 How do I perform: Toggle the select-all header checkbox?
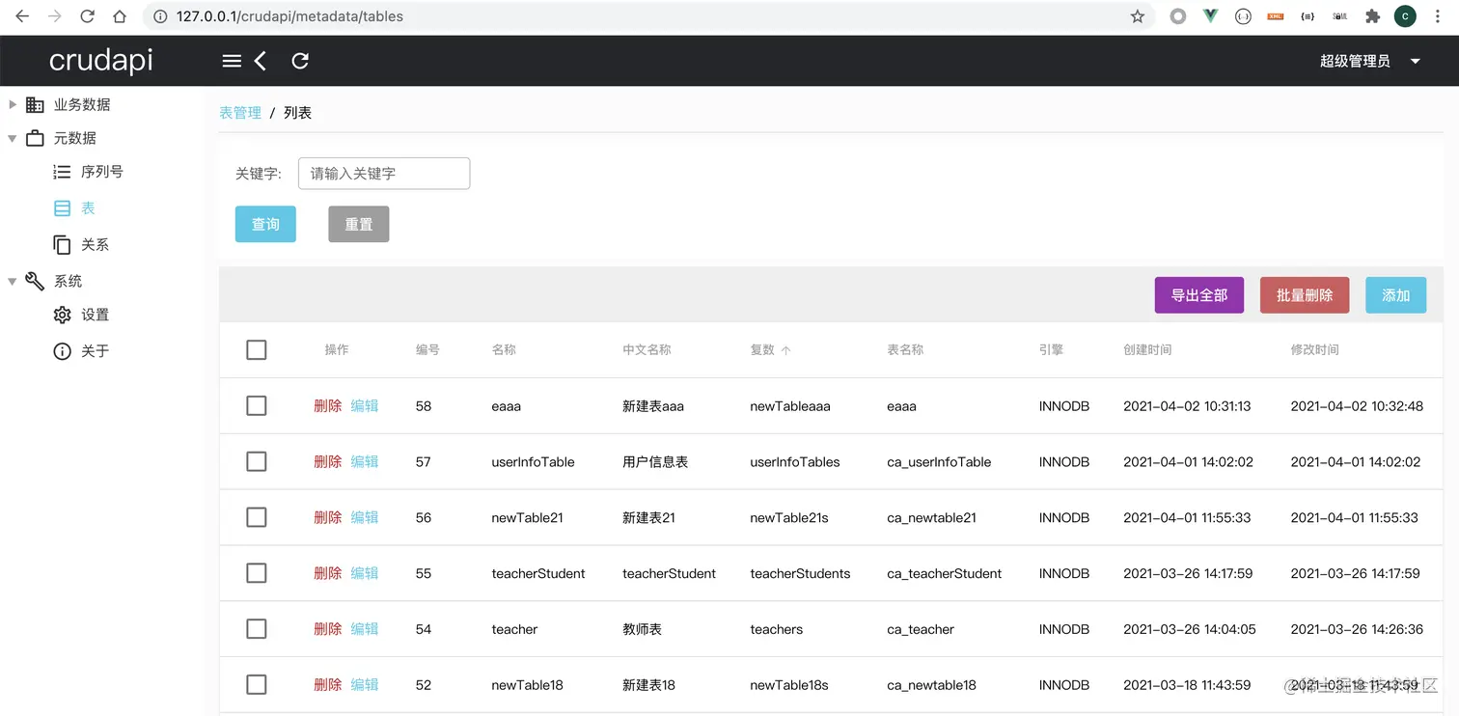(x=256, y=349)
